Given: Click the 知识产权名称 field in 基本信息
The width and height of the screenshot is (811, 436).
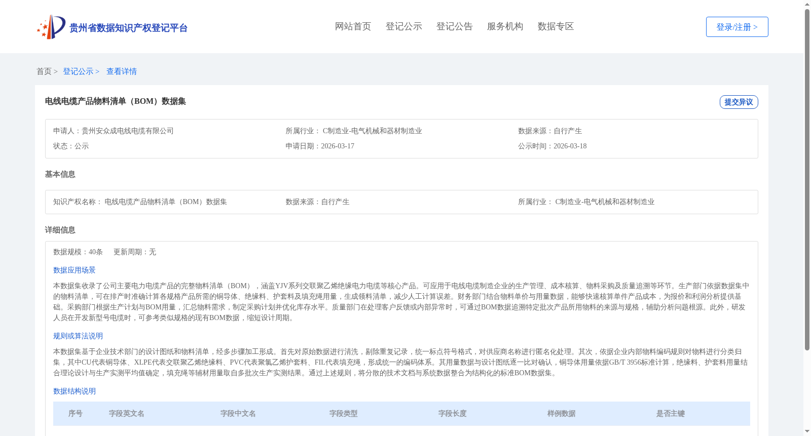Looking at the screenshot, I should coord(140,202).
